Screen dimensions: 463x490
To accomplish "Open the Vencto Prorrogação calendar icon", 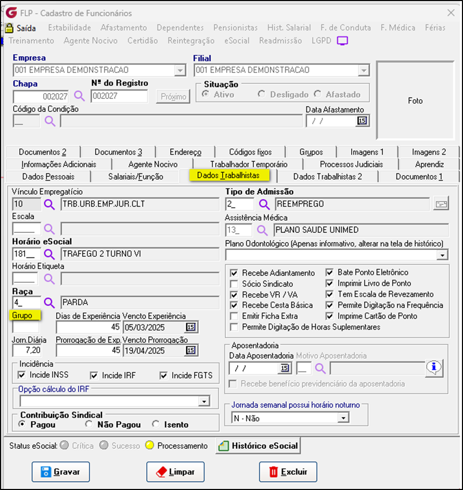I will tap(191, 350).
